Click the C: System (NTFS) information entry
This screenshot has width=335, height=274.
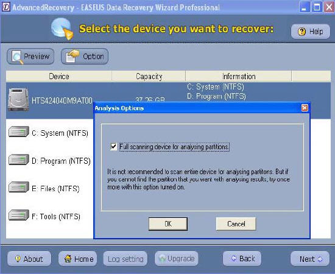coord(216,86)
